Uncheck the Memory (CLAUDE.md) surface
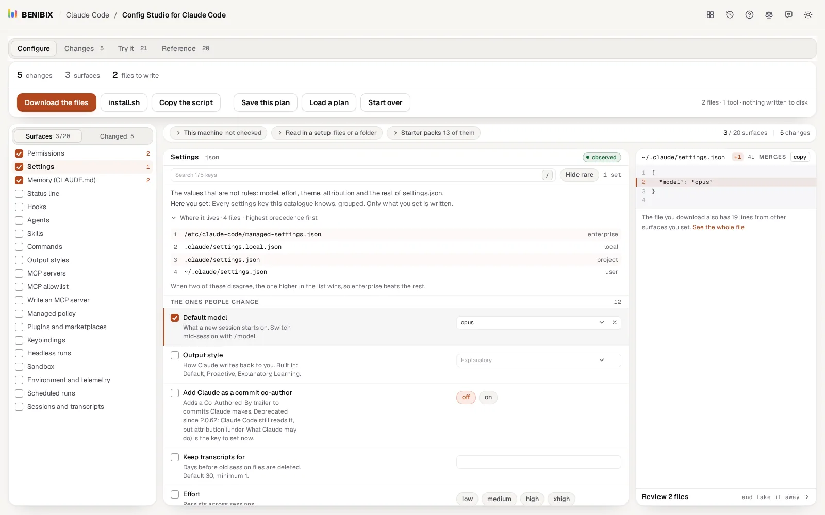 click(19, 180)
